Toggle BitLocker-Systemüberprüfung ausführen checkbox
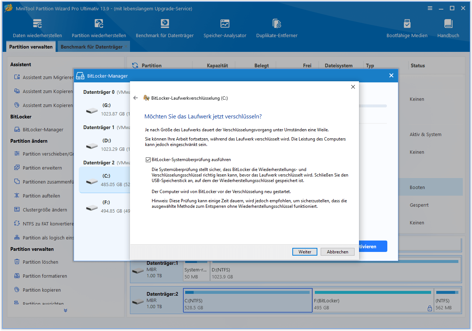 [148, 160]
